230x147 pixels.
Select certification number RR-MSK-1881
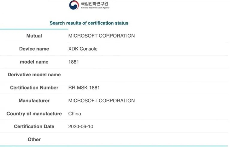[84, 88]
